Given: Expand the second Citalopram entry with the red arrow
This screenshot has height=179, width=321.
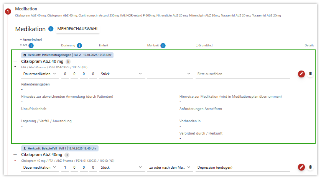Looking at the screenshot, I should (x=15, y=161).
